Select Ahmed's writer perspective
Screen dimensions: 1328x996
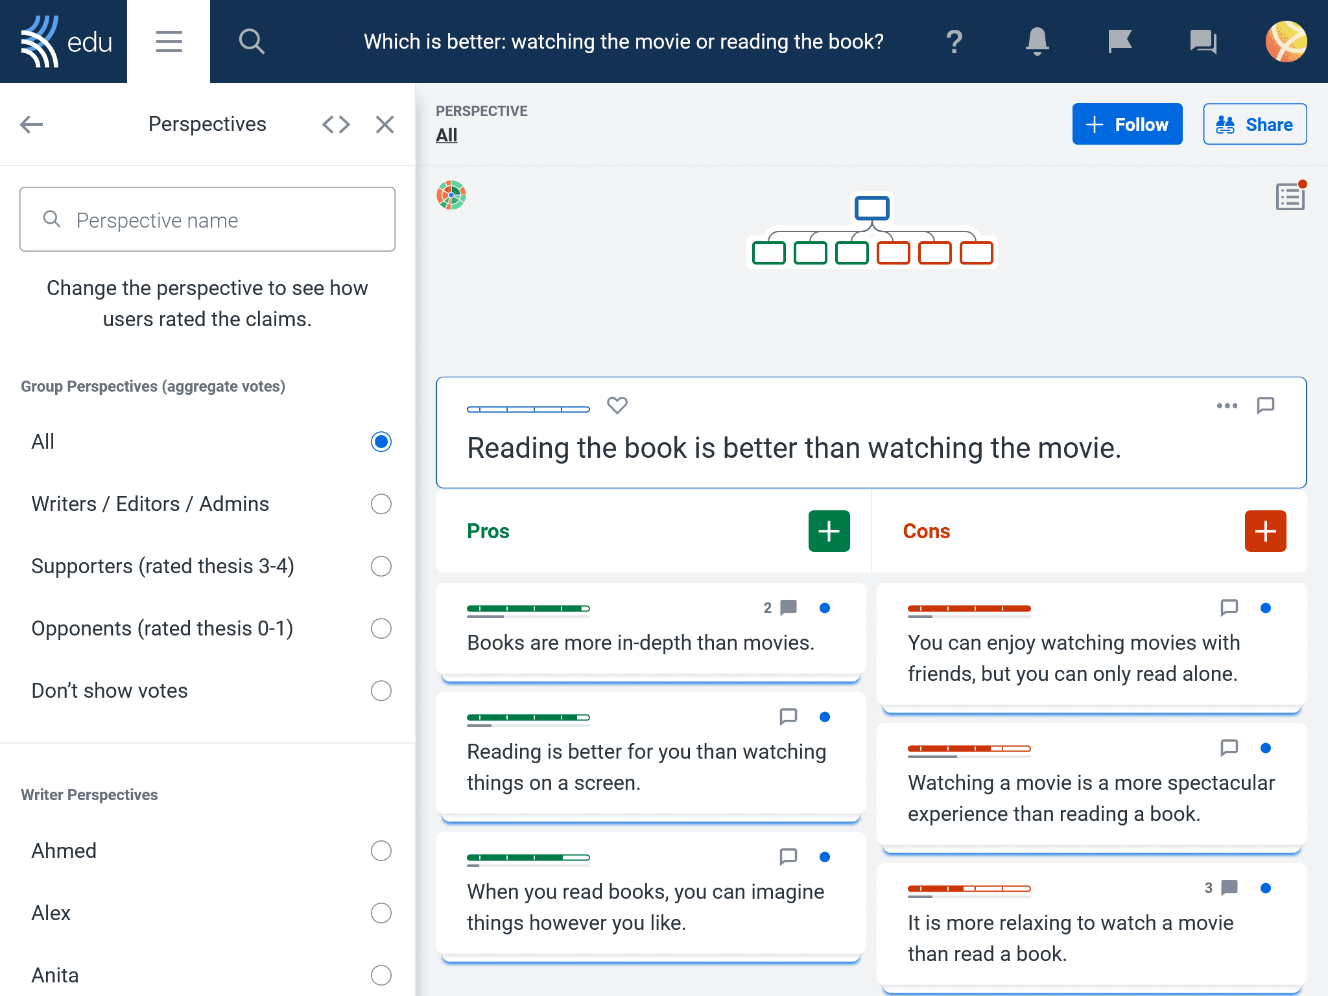(381, 851)
